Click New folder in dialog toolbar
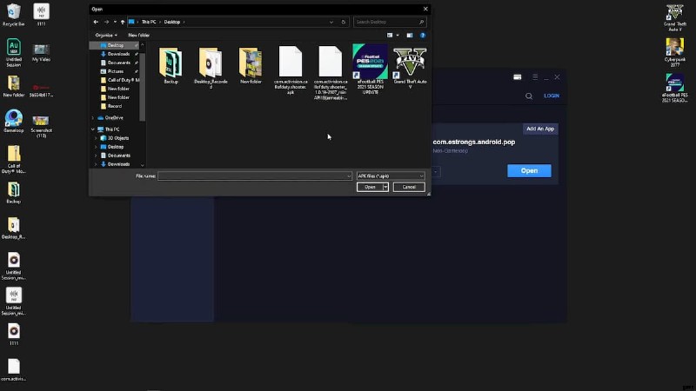 [x=139, y=35]
